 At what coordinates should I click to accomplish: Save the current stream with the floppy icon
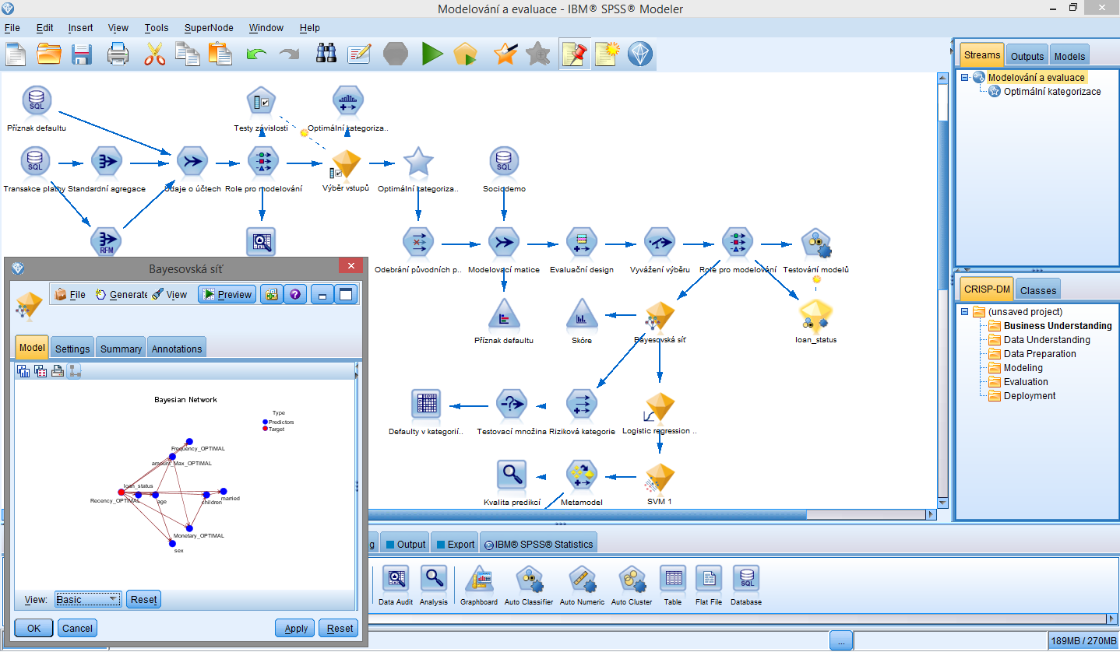[x=83, y=54]
